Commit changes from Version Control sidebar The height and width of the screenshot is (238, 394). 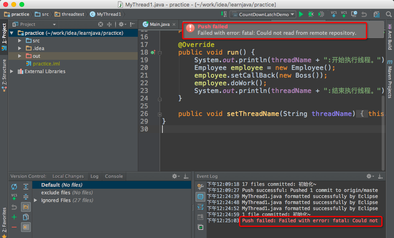14,197
